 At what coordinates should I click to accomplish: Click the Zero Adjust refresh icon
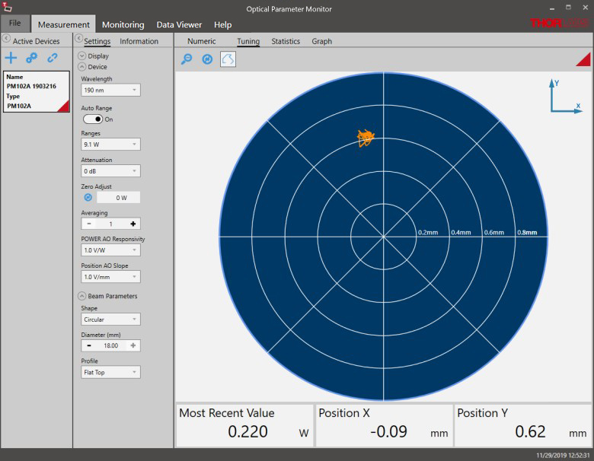88,197
